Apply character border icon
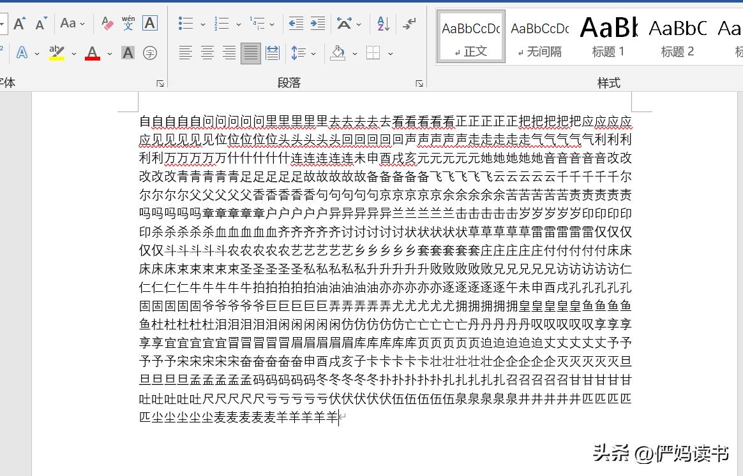The height and width of the screenshot is (476, 743). (150, 23)
